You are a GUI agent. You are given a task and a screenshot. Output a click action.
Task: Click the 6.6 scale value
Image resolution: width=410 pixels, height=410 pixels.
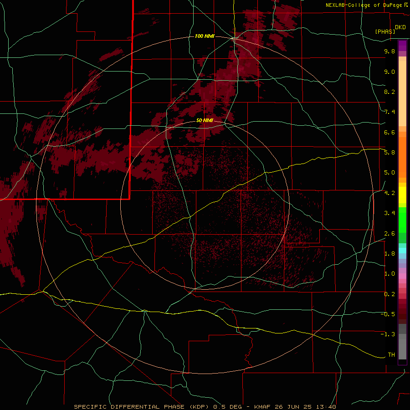pos(389,132)
